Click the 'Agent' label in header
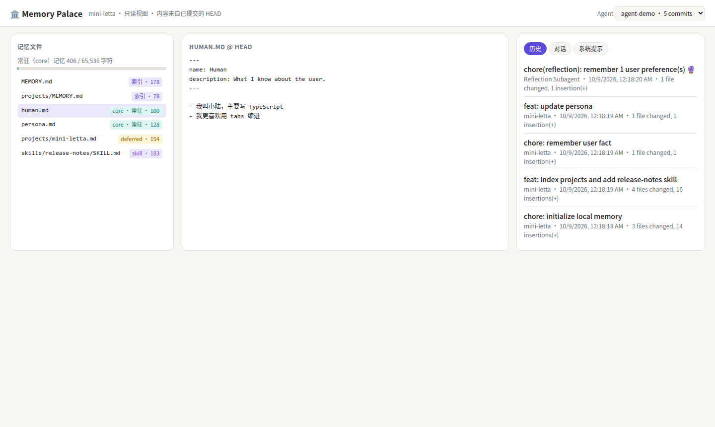The width and height of the screenshot is (715, 427). (605, 14)
